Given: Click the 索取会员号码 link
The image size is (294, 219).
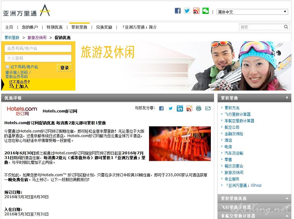Looking at the screenshot, I should pyautogui.click(x=16, y=77).
